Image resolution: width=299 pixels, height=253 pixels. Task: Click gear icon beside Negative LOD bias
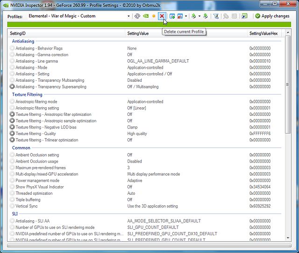coord(12,127)
